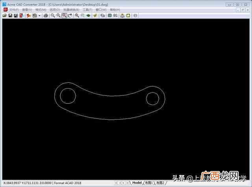Open the 窗口(W) menu
The image size is (252, 187).
(x=101, y=10)
